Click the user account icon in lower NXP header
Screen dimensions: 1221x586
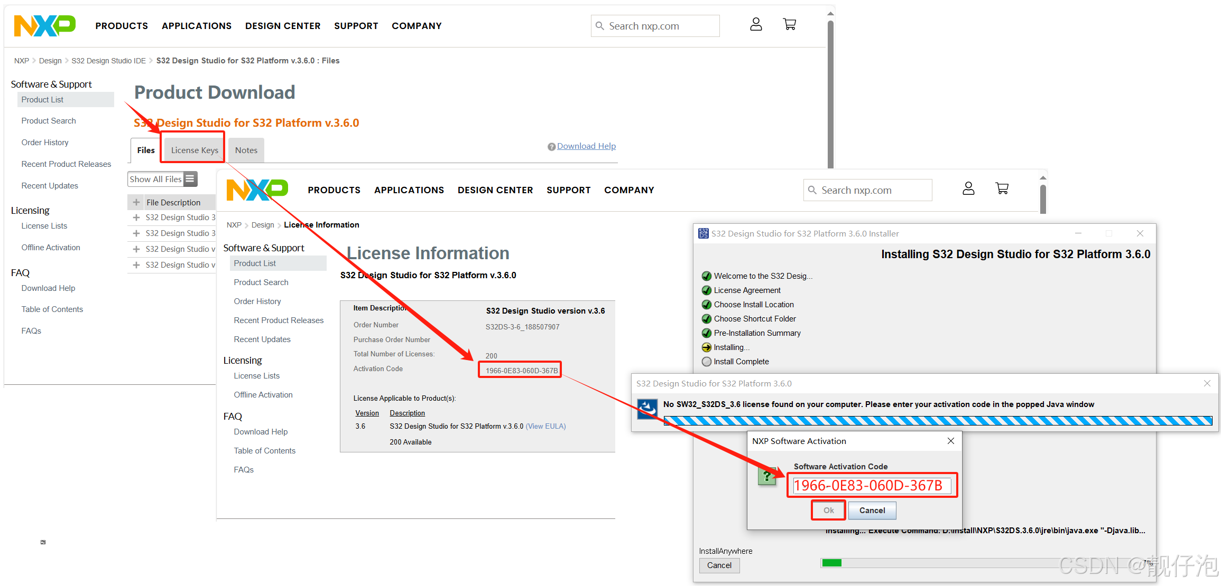968,188
